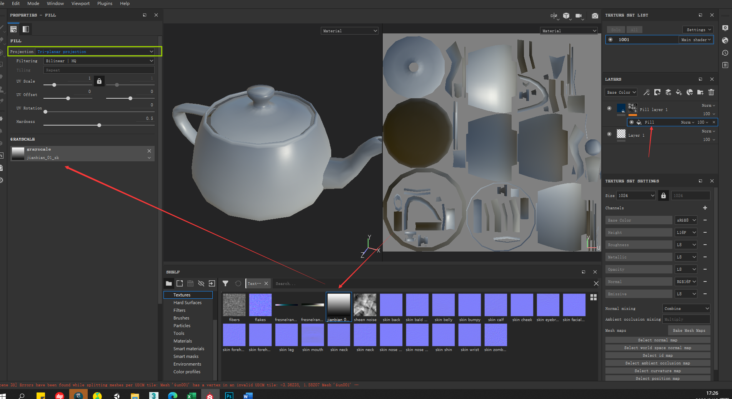Add a new folder in Layers
This screenshot has height=399, width=732.
[x=700, y=92]
